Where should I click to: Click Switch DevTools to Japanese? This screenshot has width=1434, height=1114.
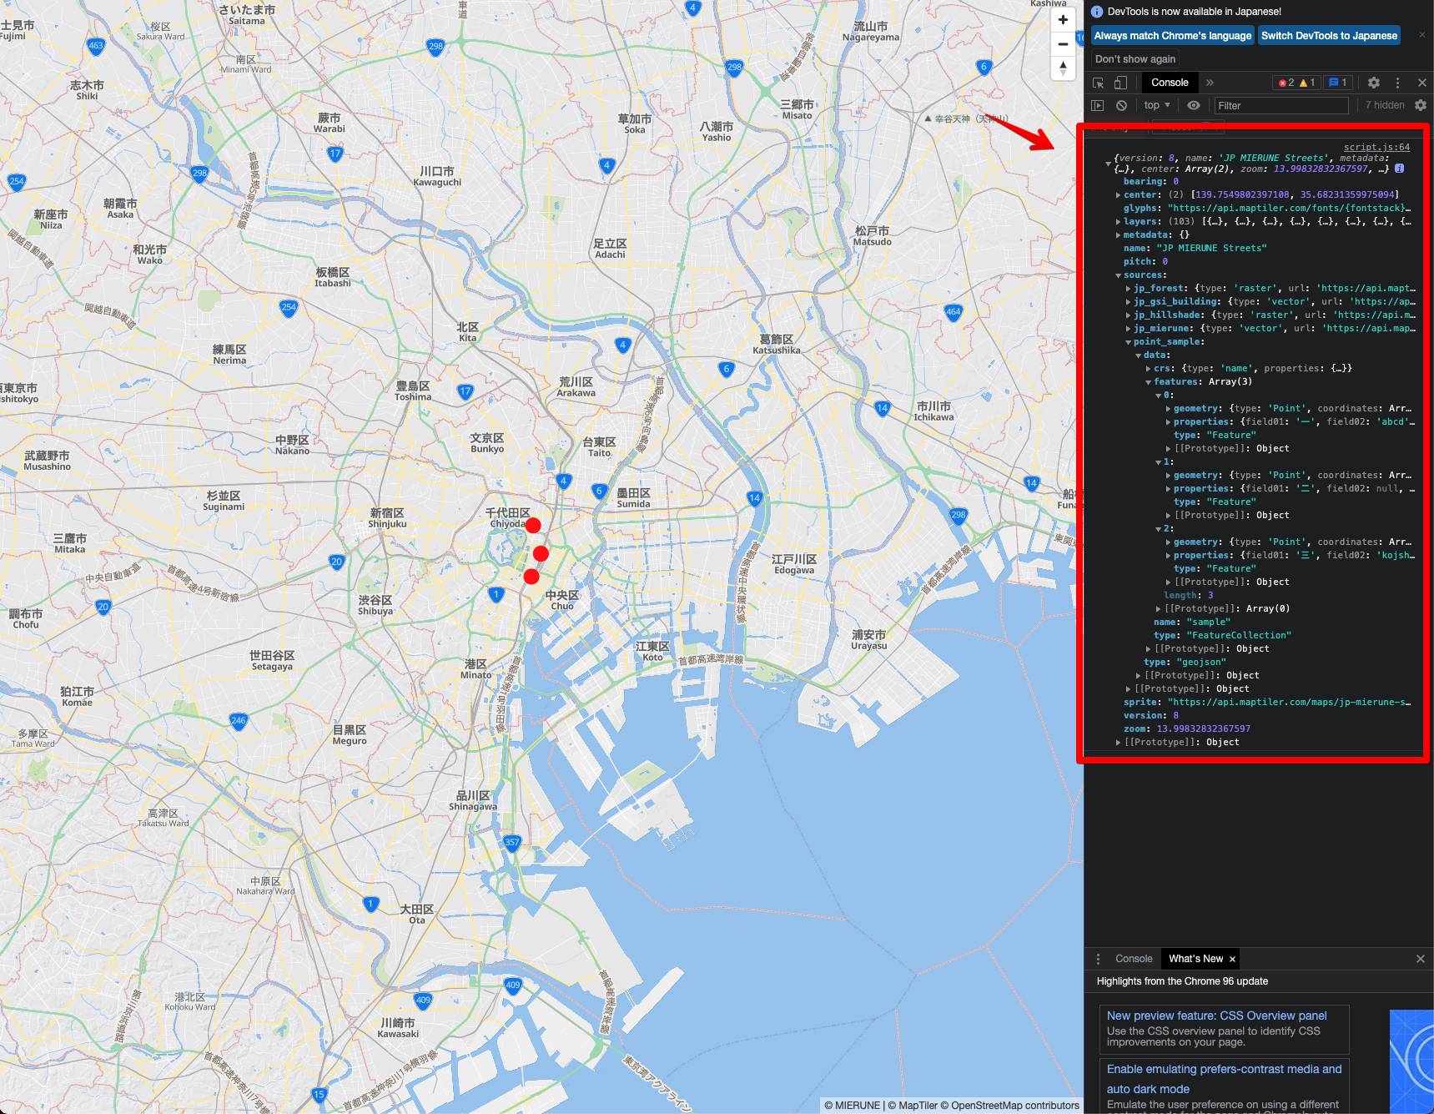pyautogui.click(x=1329, y=35)
